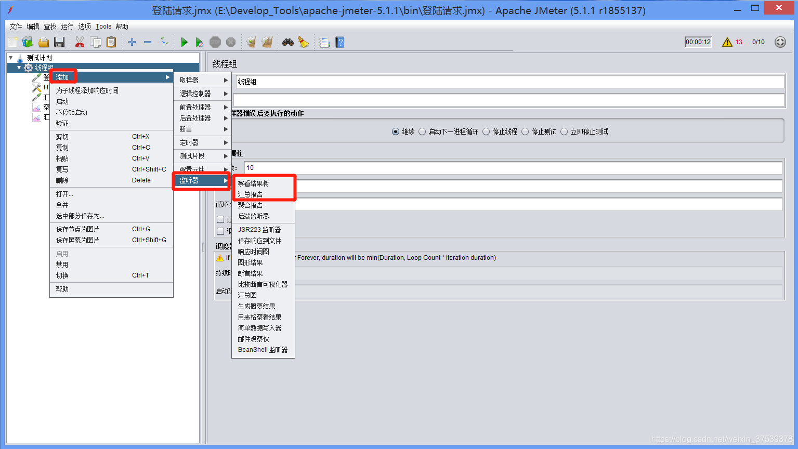Cut with the scissors icon
This screenshot has width=798, height=449.
click(80, 42)
